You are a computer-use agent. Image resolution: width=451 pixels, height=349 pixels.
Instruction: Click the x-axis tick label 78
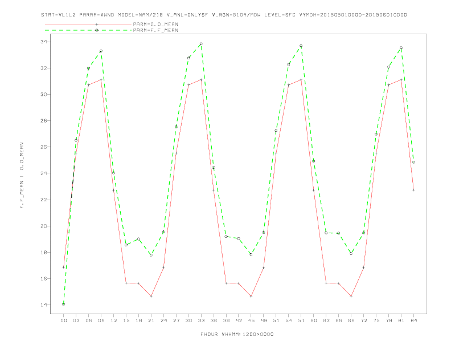tap(388, 320)
